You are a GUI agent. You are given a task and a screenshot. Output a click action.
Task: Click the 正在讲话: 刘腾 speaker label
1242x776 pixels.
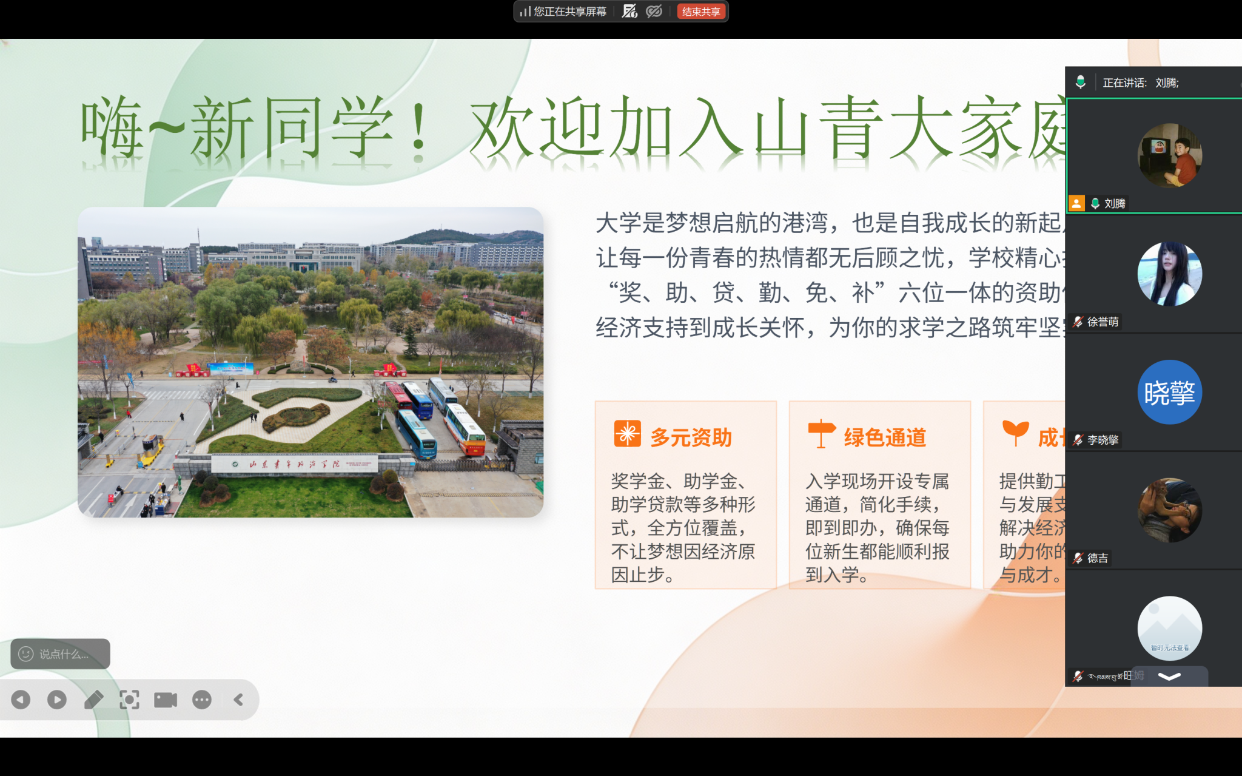pos(1141,83)
